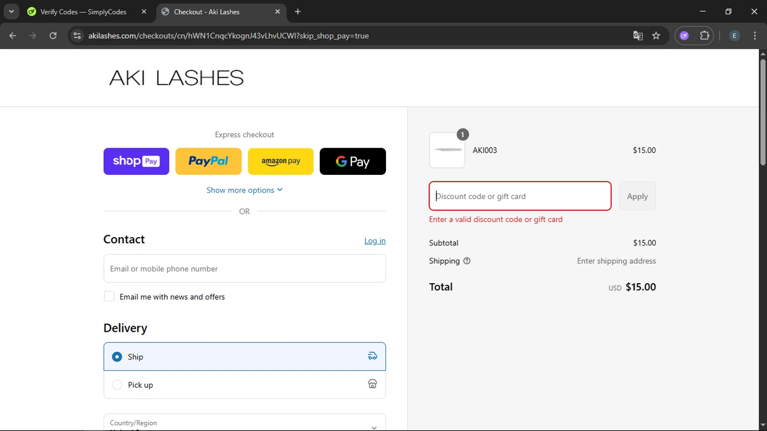The image size is (767, 431).
Task: Focus the Email or mobile phone number field
Action: 244,268
